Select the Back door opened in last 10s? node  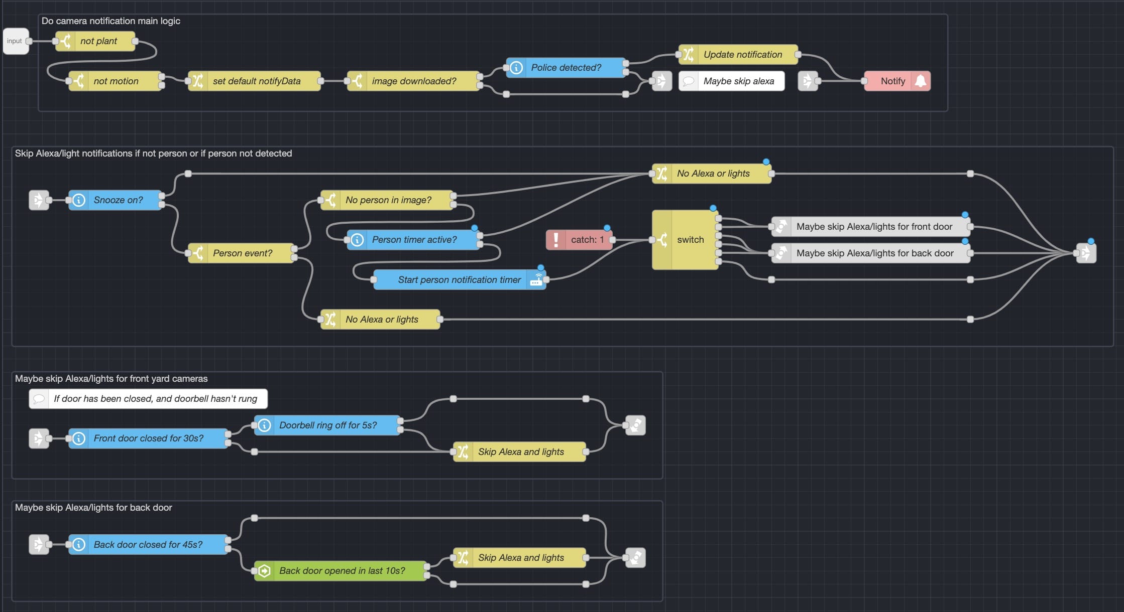tap(341, 571)
